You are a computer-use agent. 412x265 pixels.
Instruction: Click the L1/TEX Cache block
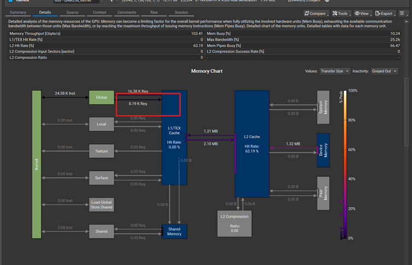pos(175,138)
